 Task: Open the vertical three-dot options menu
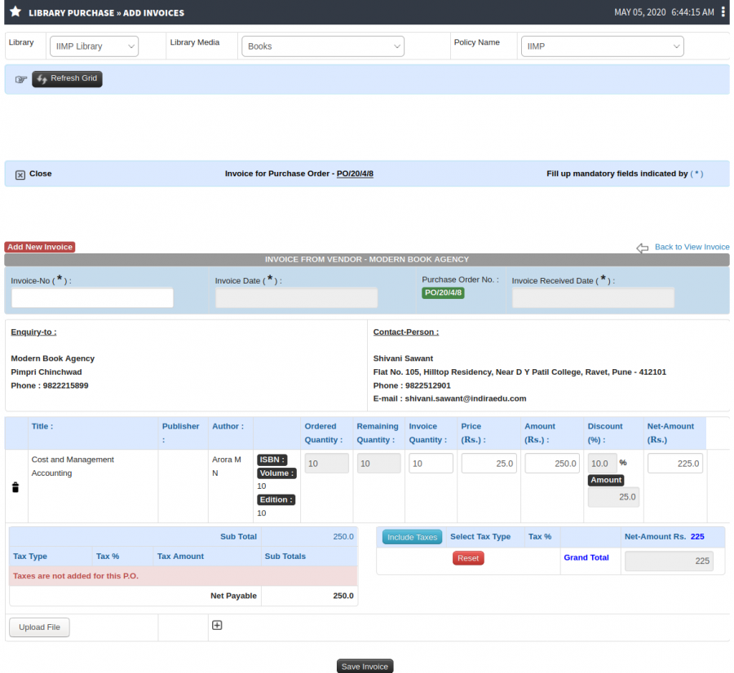coord(723,12)
